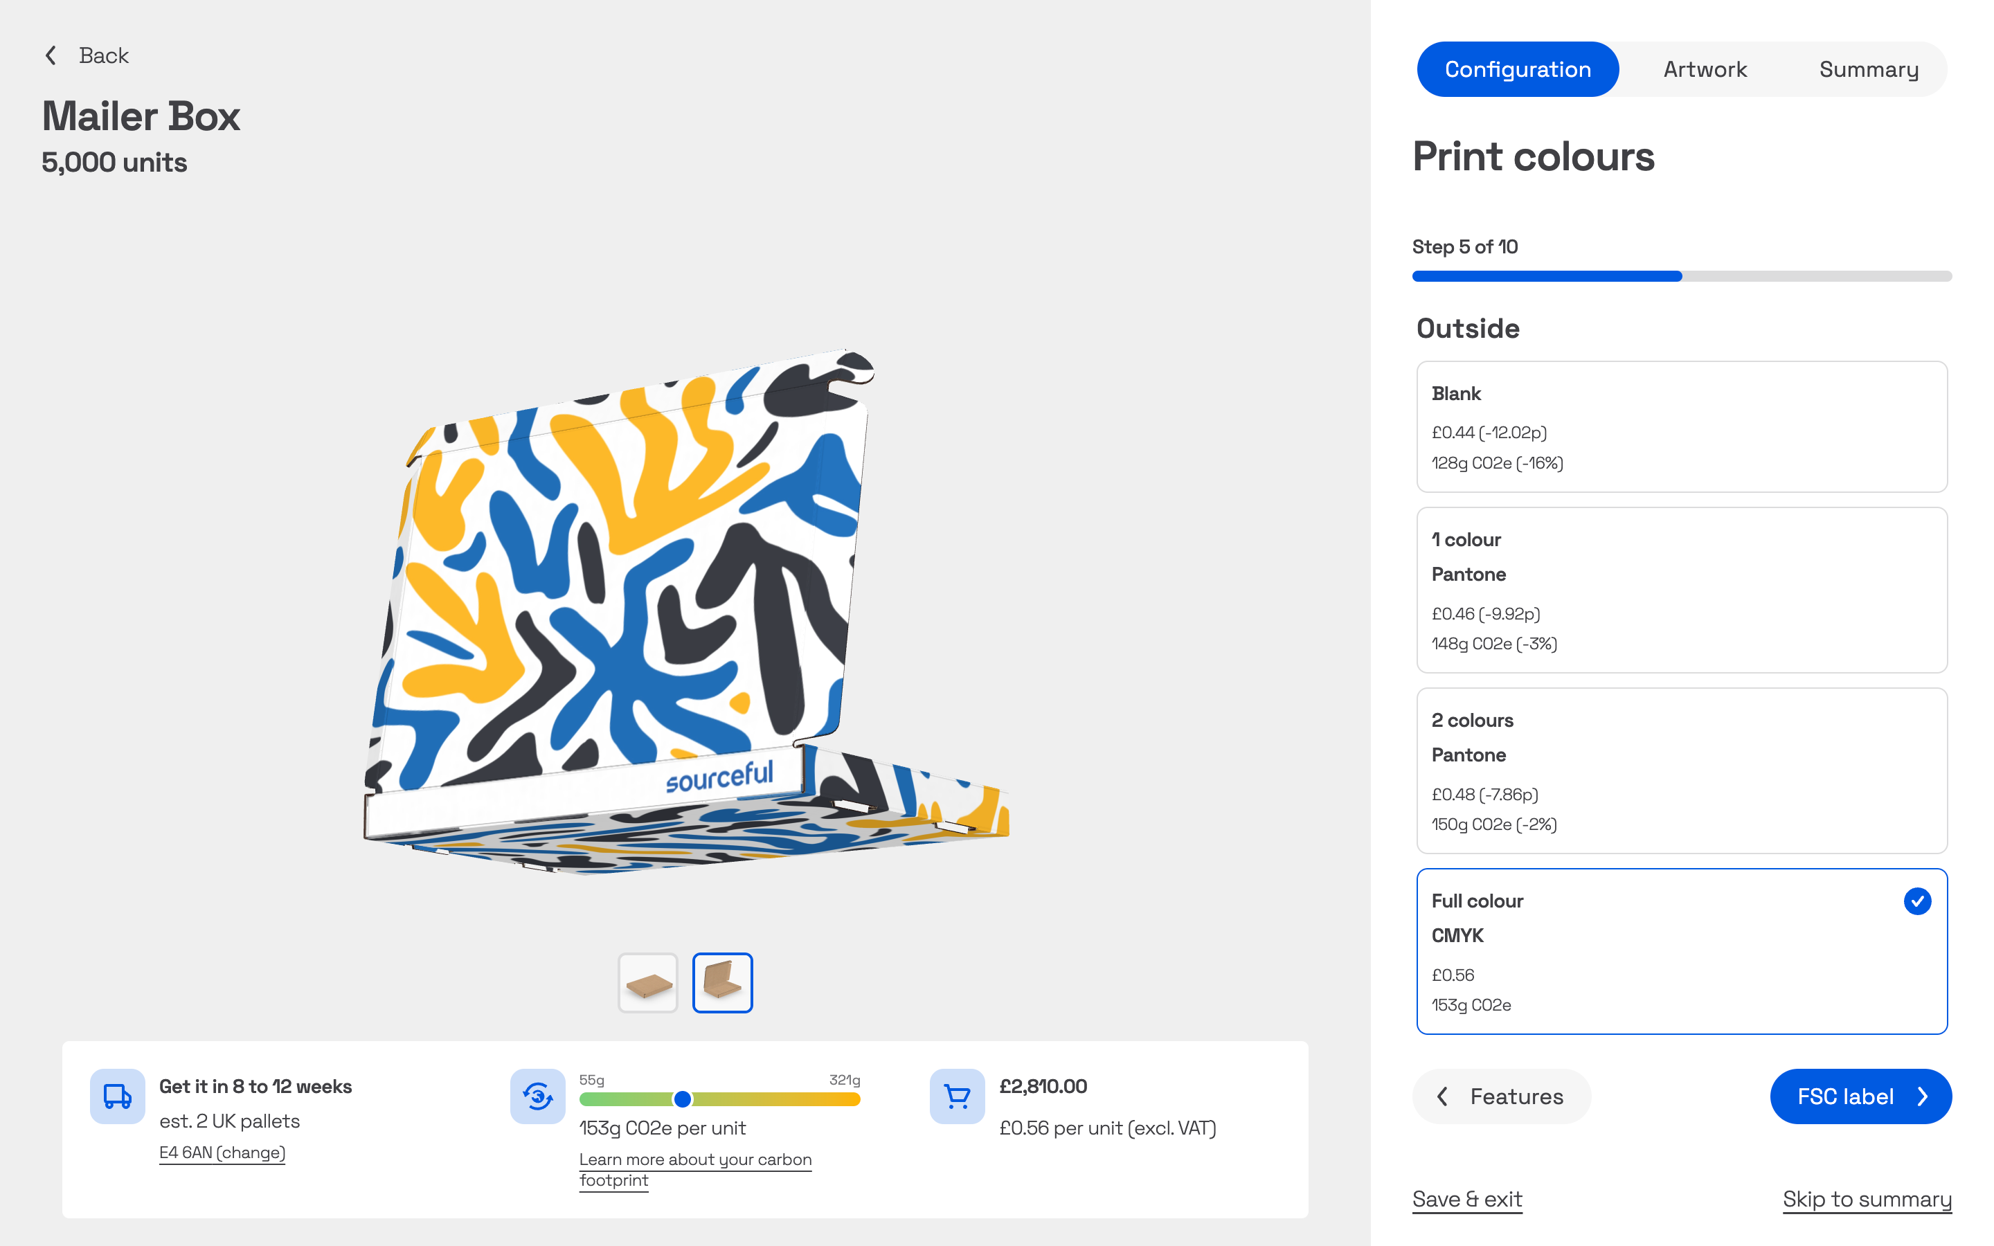The height and width of the screenshot is (1246, 1994).
Task: Click Save & exit link
Action: 1466,1199
